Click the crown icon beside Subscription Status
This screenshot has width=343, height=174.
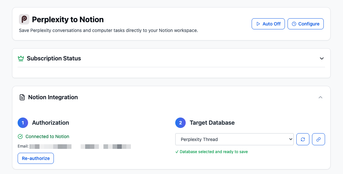point(21,58)
